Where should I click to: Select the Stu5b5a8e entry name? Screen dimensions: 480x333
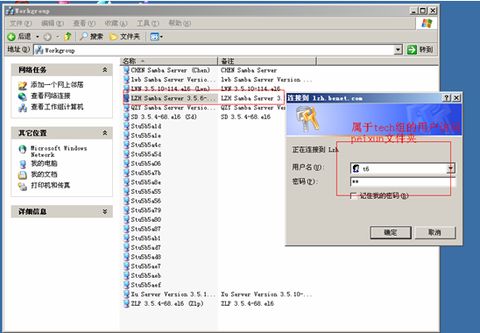click(146, 182)
